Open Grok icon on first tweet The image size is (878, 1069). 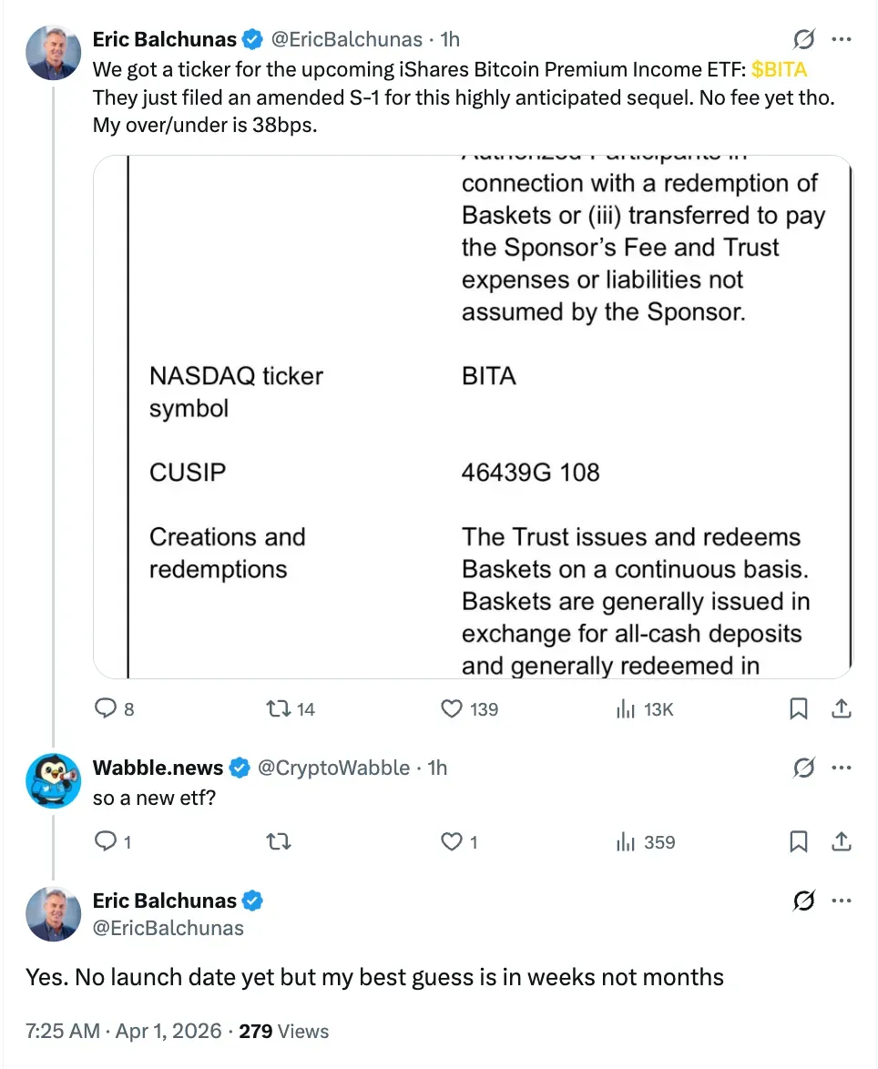pyautogui.click(x=803, y=40)
